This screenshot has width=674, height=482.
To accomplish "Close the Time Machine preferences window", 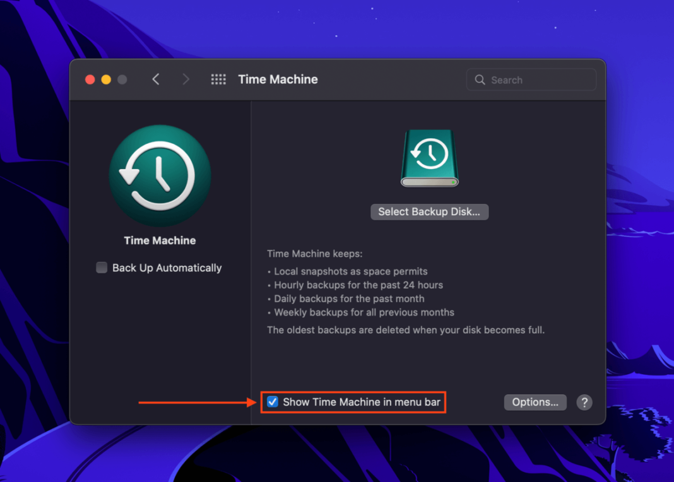I will [x=90, y=79].
